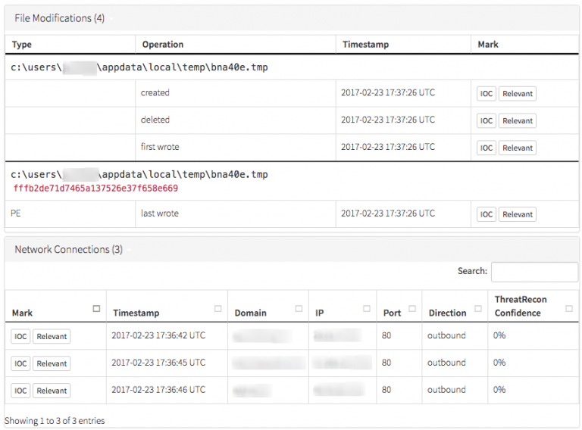Image resolution: width=582 pixels, height=430 pixels.
Task: Mark the 17:36:46 connection as IOC
Action: tap(20, 391)
